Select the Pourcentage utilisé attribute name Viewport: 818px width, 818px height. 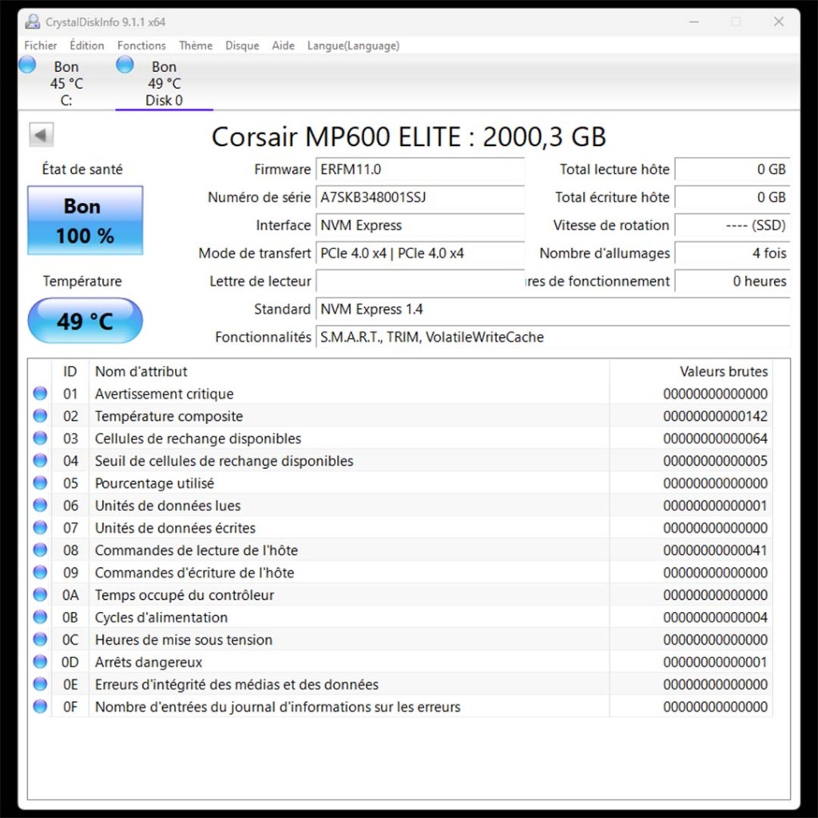click(154, 483)
